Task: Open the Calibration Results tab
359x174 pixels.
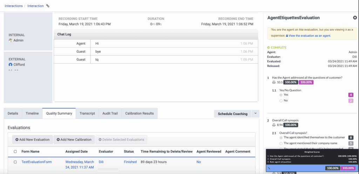Action: pos(139,113)
